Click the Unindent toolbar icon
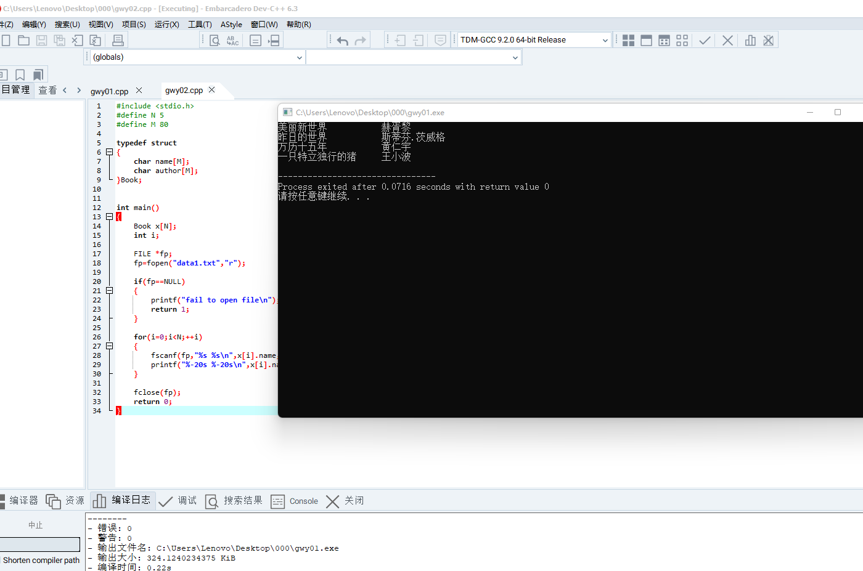The width and height of the screenshot is (863, 571). (419, 40)
